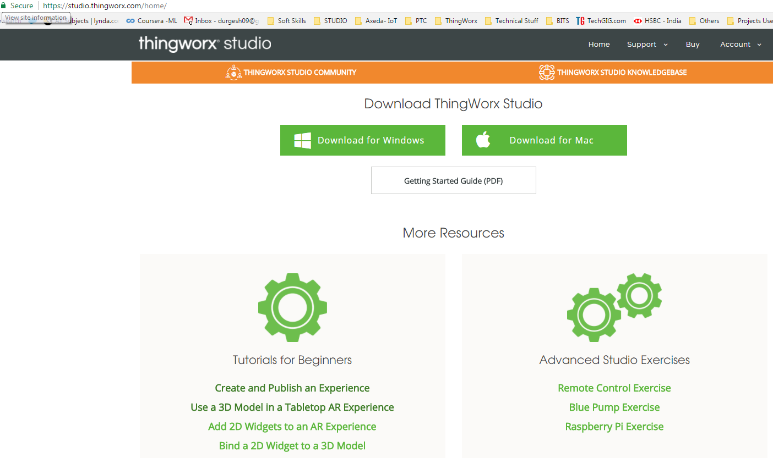The height and width of the screenshot is (458, 773).
Task: Click the Secure padlock site info
Action: point(18,5)
